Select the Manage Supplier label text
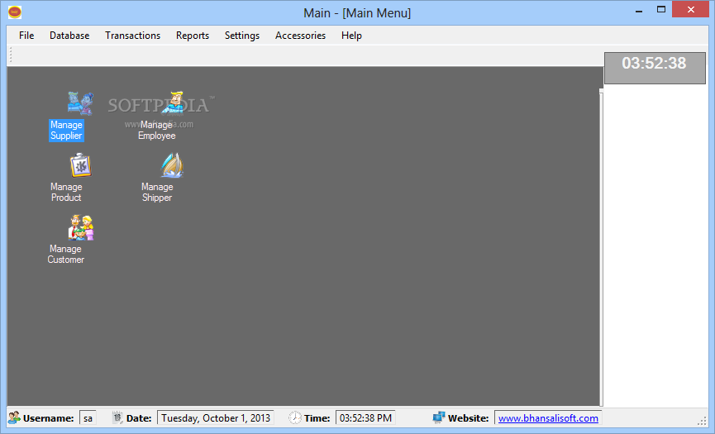Screen dimensions: 715x434 (x=66, y=131)
